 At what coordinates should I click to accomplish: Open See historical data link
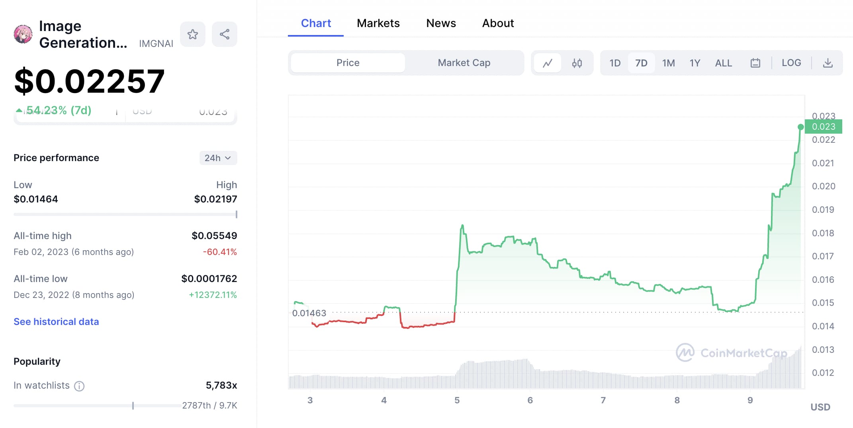click(56, 321)
